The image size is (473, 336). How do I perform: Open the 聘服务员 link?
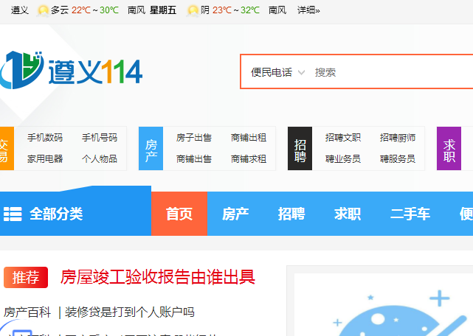pos(398,159)
